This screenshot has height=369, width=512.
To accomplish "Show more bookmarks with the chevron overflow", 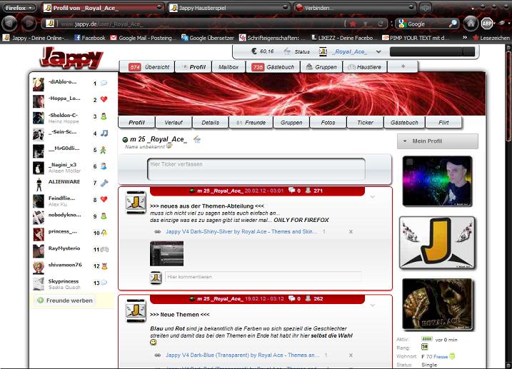I will tap(465, 38).
